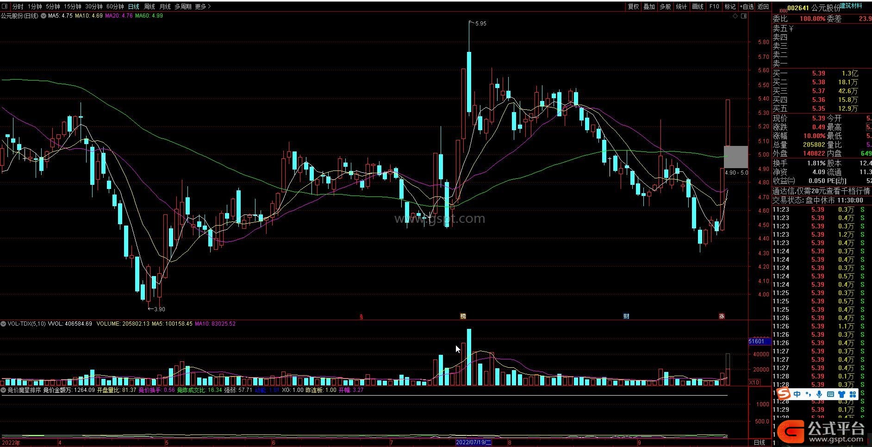Toggle the side panel icon at chart top-right
Viewport: 872px width, 447px height.
(743, 16)
